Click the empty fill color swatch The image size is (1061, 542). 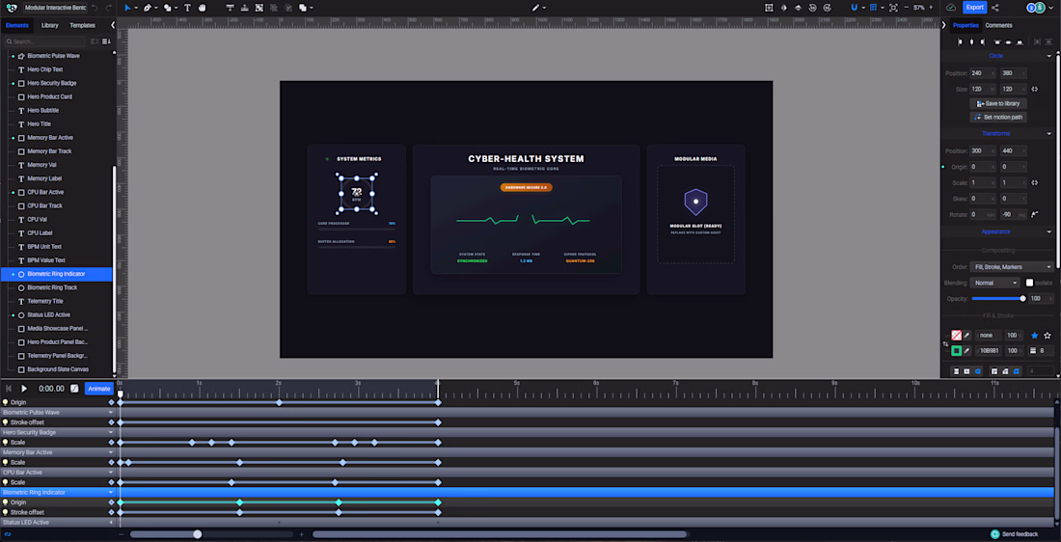956,335
